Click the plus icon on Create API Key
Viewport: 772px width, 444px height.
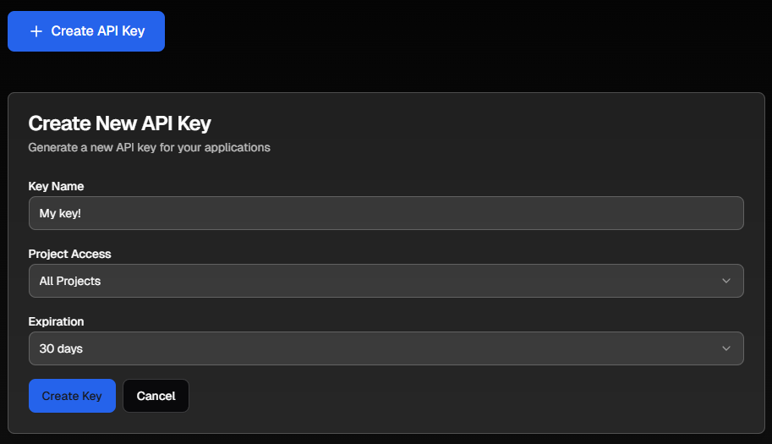(36, 31)
